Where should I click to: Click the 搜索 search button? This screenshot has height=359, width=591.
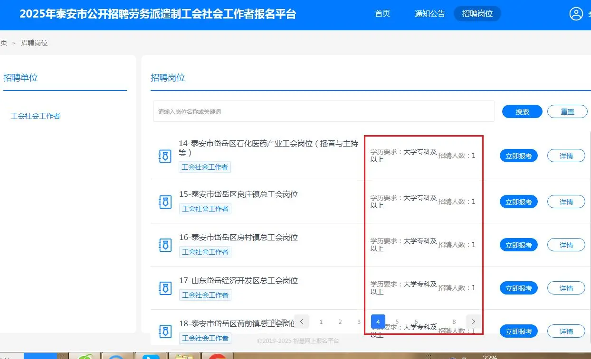pos(522,111)
